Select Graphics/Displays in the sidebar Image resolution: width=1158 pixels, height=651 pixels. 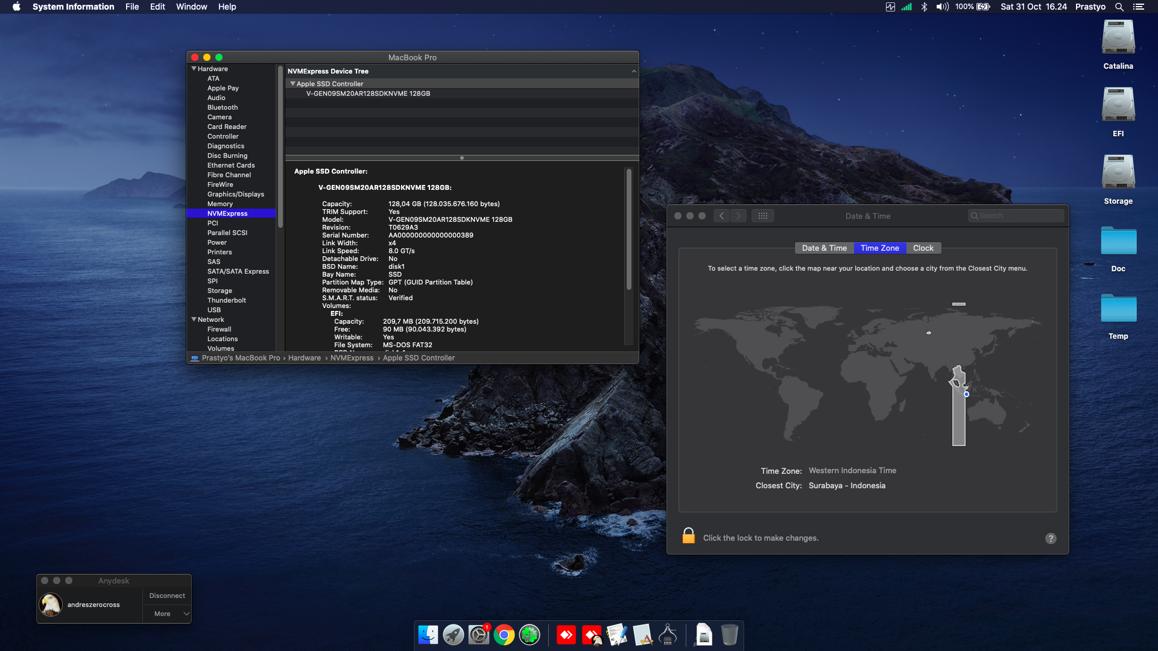point(235,194)
